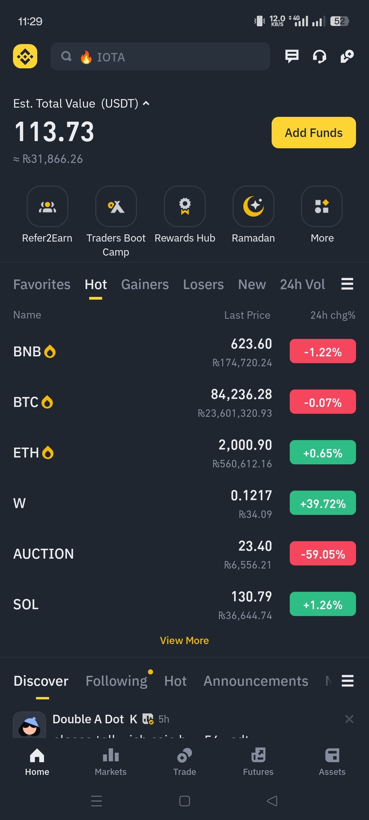Switch to the Gainers tab
Viewport: 369px width, 820px height.
click(x=145, y=284)
